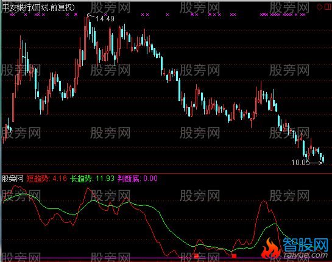
Task: Click the red split-window icon at the top right
Action: coord(328,7)
